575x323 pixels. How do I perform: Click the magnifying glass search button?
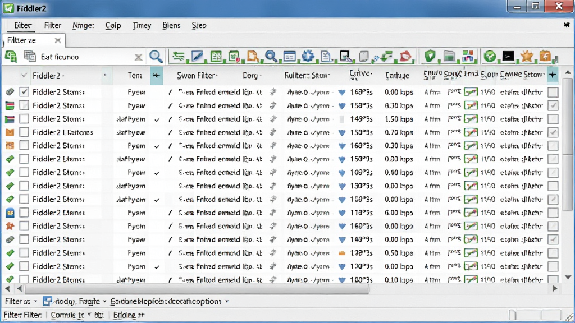click(x=156, y=57)
